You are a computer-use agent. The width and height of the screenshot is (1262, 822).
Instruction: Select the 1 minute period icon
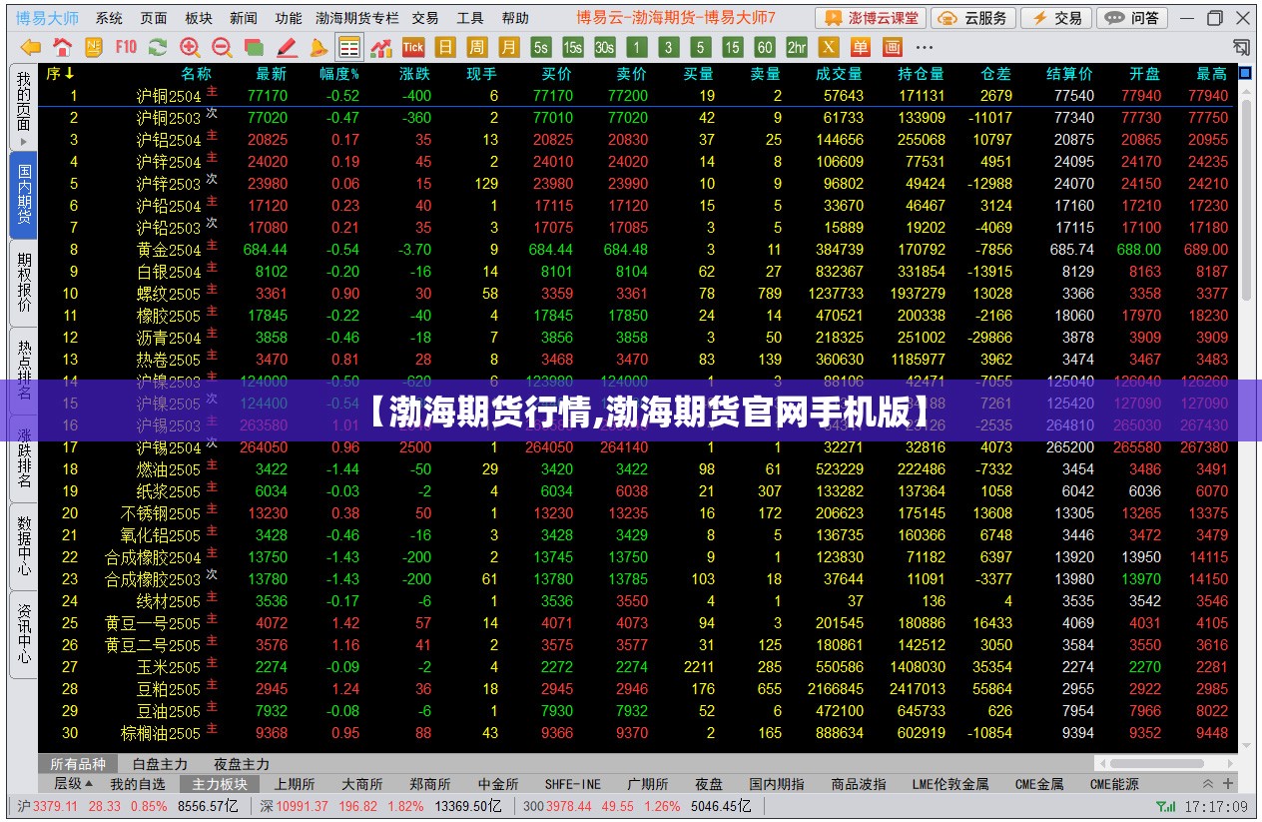(x=637, y=47)
